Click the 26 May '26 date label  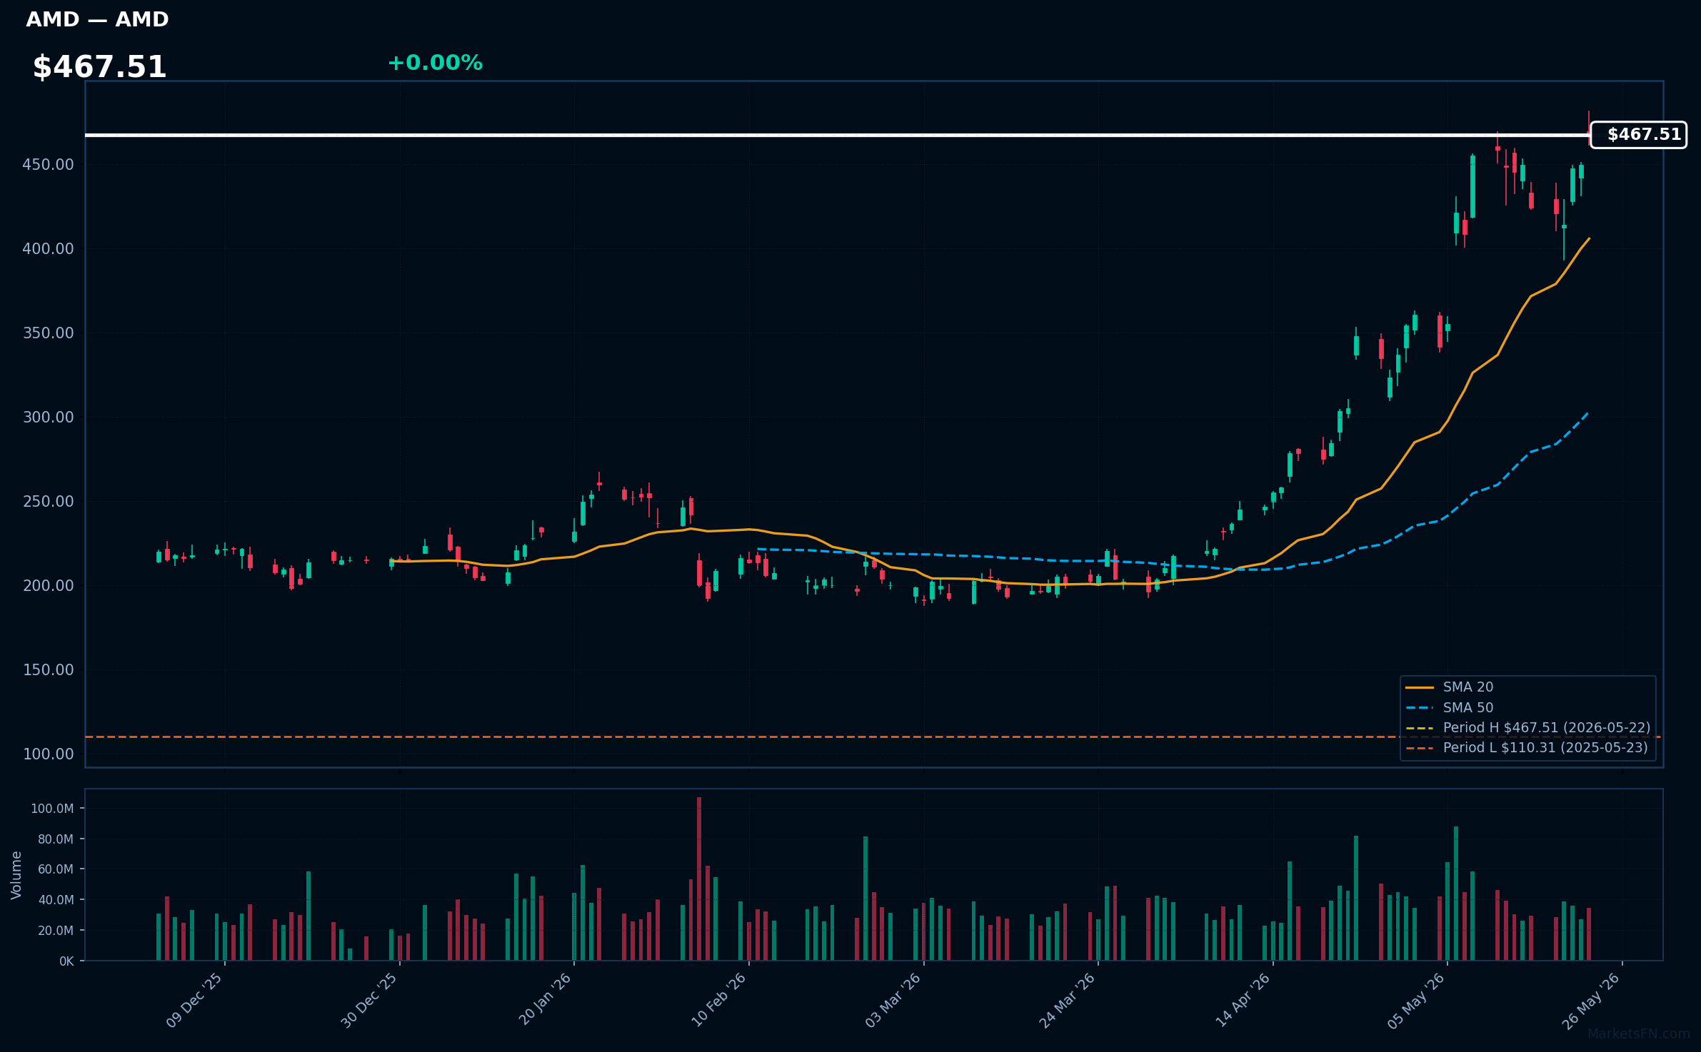click(x=1591, y=1001)
